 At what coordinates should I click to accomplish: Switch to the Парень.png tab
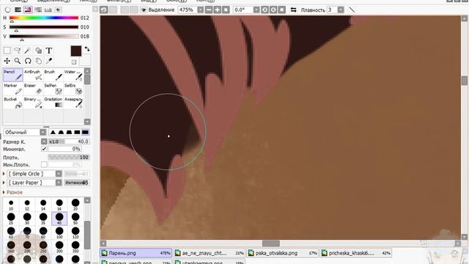(136, 253)
